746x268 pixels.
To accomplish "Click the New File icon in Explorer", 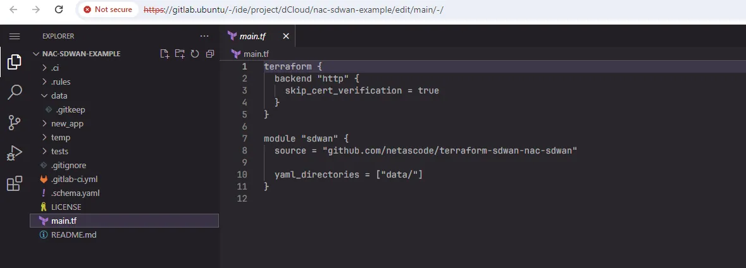I will 165,54.
